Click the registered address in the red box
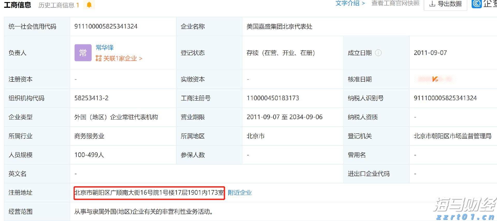 click(x=149, y=193)
